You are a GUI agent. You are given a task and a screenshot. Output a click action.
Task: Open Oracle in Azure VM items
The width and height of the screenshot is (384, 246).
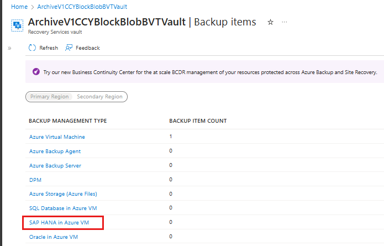pos(54,237)
